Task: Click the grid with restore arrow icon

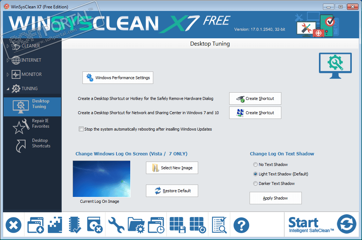Action: pyautogui.click(x=198, y=225)
